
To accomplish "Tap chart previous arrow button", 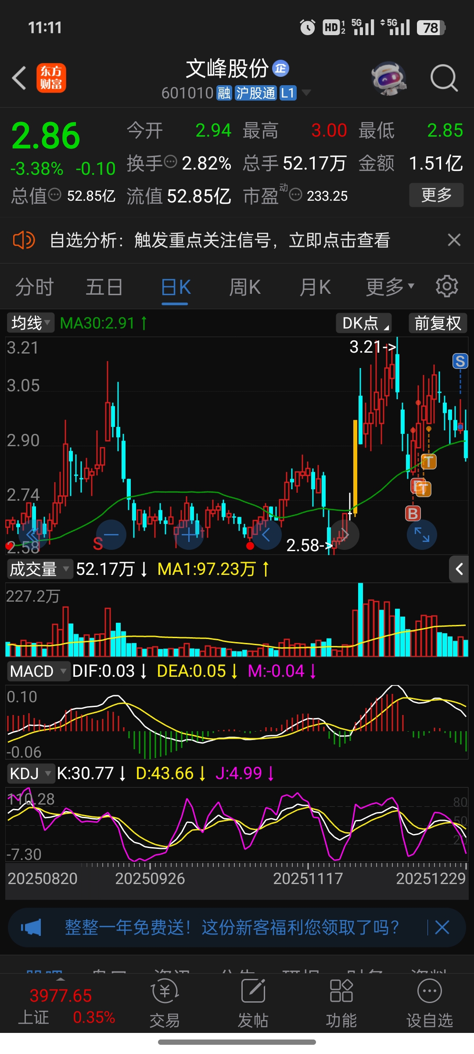I will [266, 534].
